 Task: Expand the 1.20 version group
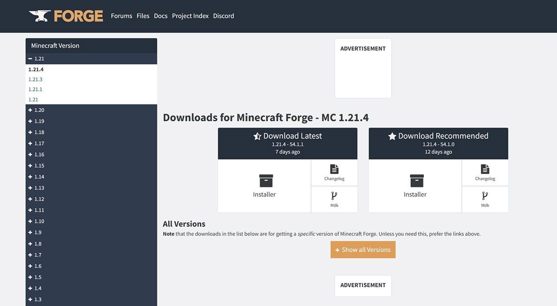coord(91,110)
